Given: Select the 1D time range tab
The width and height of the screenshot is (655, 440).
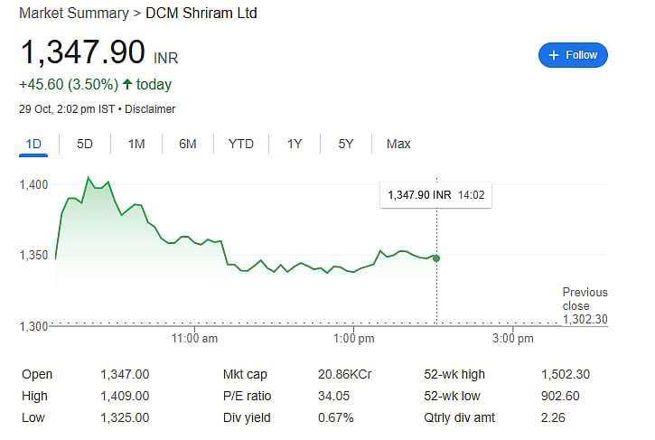Looking at the screenshot, I should click(x=34, y=144).
